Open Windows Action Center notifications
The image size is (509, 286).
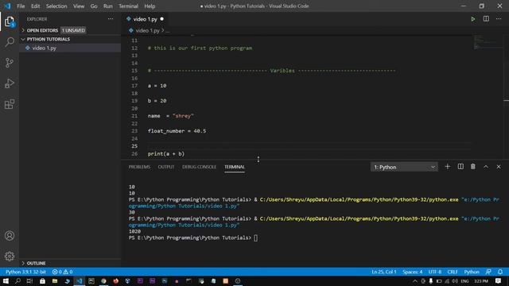point(499,280)
